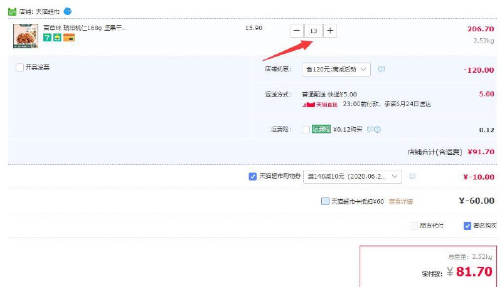
Task: Click the quantity field showing 13
Action: tap(313, 31)
